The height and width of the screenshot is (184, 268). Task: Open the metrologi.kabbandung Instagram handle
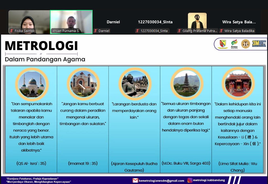tap(209, 180)
